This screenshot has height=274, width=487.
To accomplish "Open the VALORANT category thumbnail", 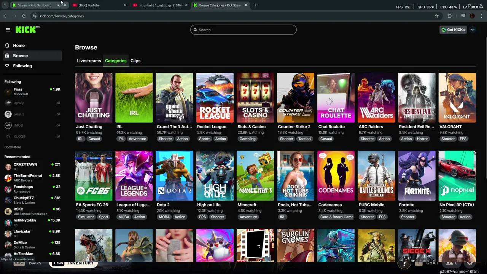I will coord(457,98).
